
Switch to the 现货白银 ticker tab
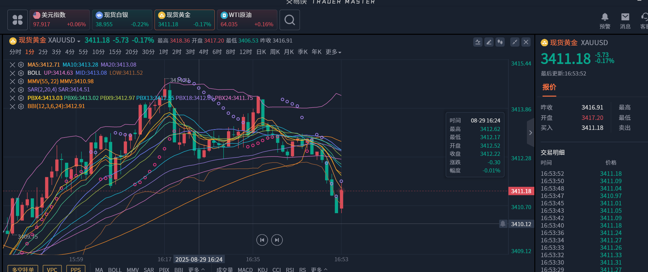(122, 20)
